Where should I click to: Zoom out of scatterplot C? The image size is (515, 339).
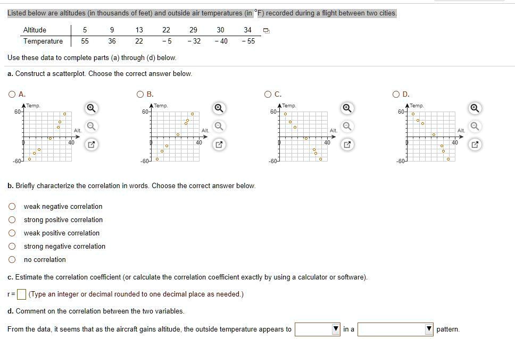[x=346, y=126]
